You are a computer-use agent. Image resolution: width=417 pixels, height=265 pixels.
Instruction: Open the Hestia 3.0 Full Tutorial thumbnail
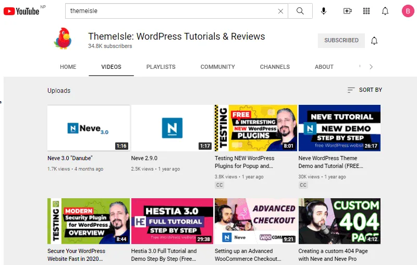[172, 221]
